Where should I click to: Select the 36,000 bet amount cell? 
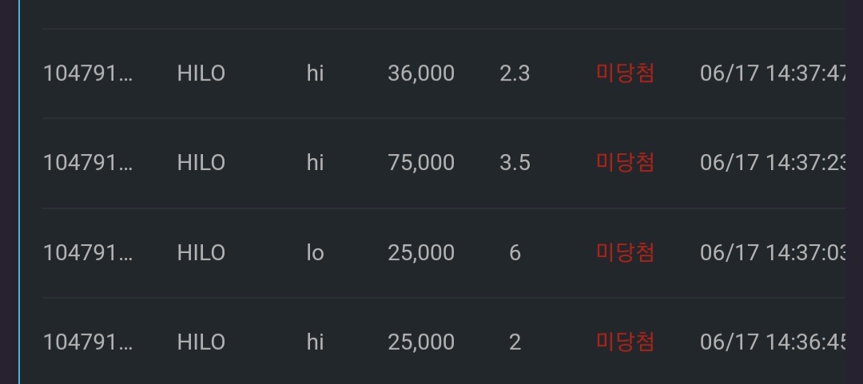(421, 73)
